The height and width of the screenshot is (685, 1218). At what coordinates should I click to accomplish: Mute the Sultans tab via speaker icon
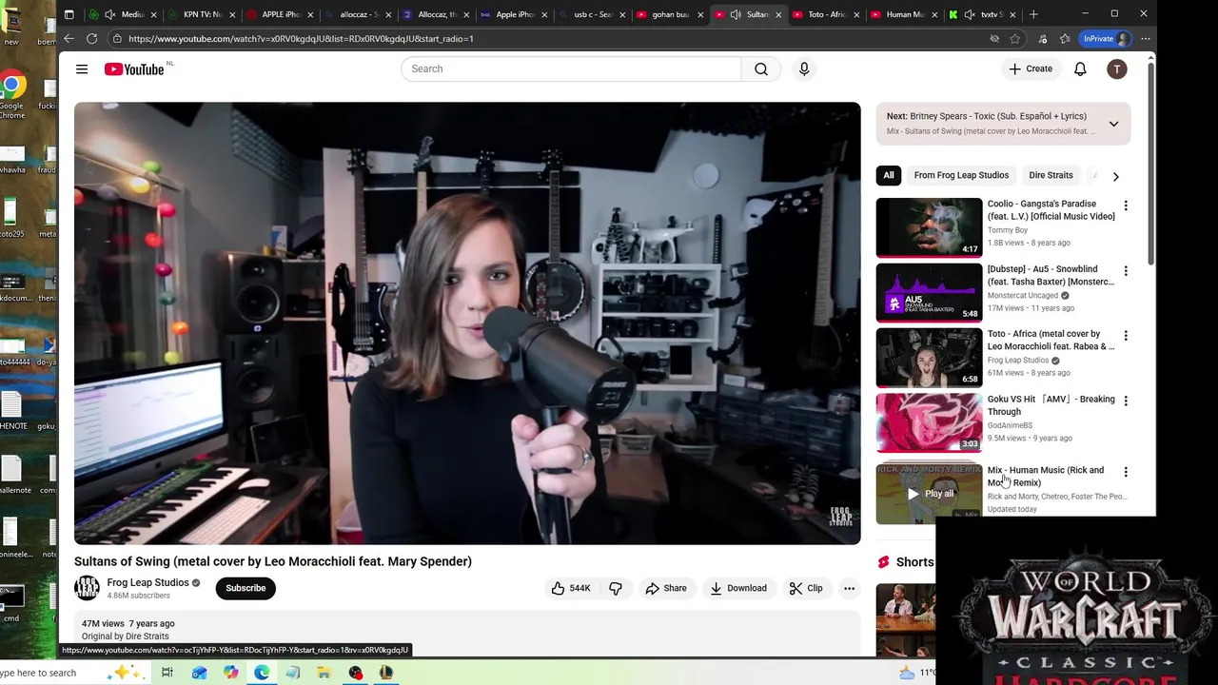coord(736,14)
